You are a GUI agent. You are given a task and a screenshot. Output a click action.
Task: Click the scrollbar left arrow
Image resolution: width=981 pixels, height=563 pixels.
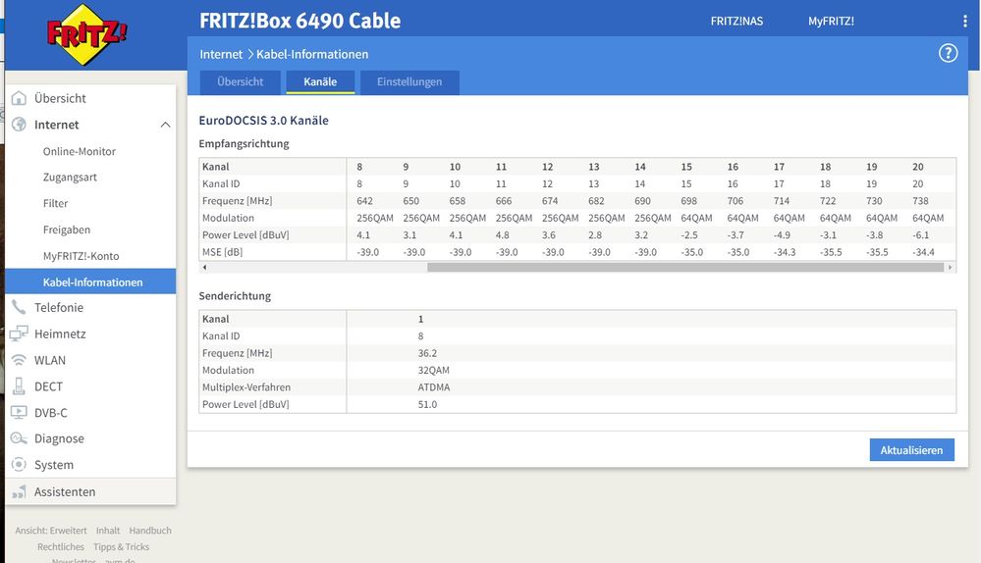pyautogui.click(x=204, y=268)
